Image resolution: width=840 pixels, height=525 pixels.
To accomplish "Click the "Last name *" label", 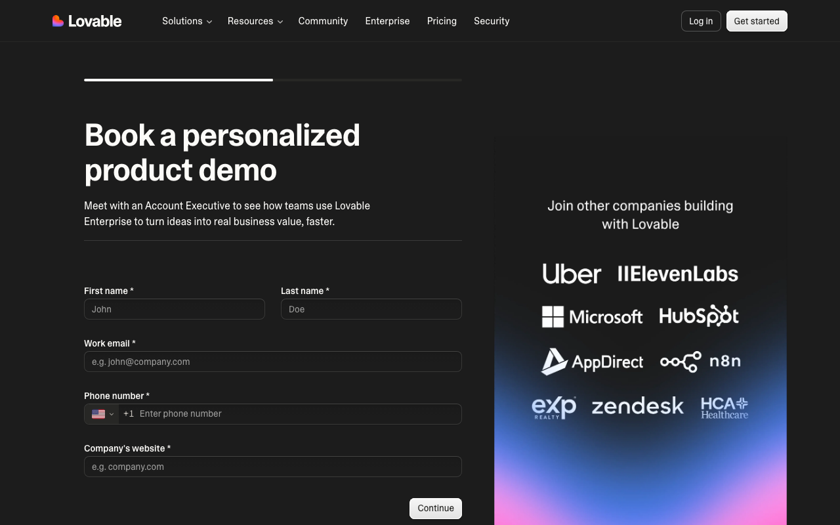I will [x=305, y=291].
